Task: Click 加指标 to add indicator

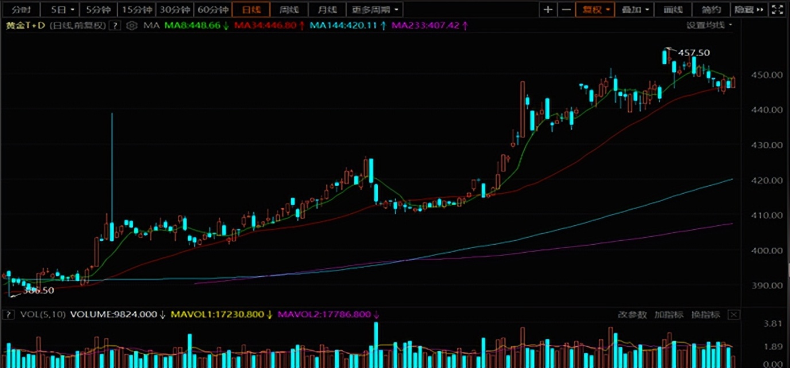Action: (669, 315)
